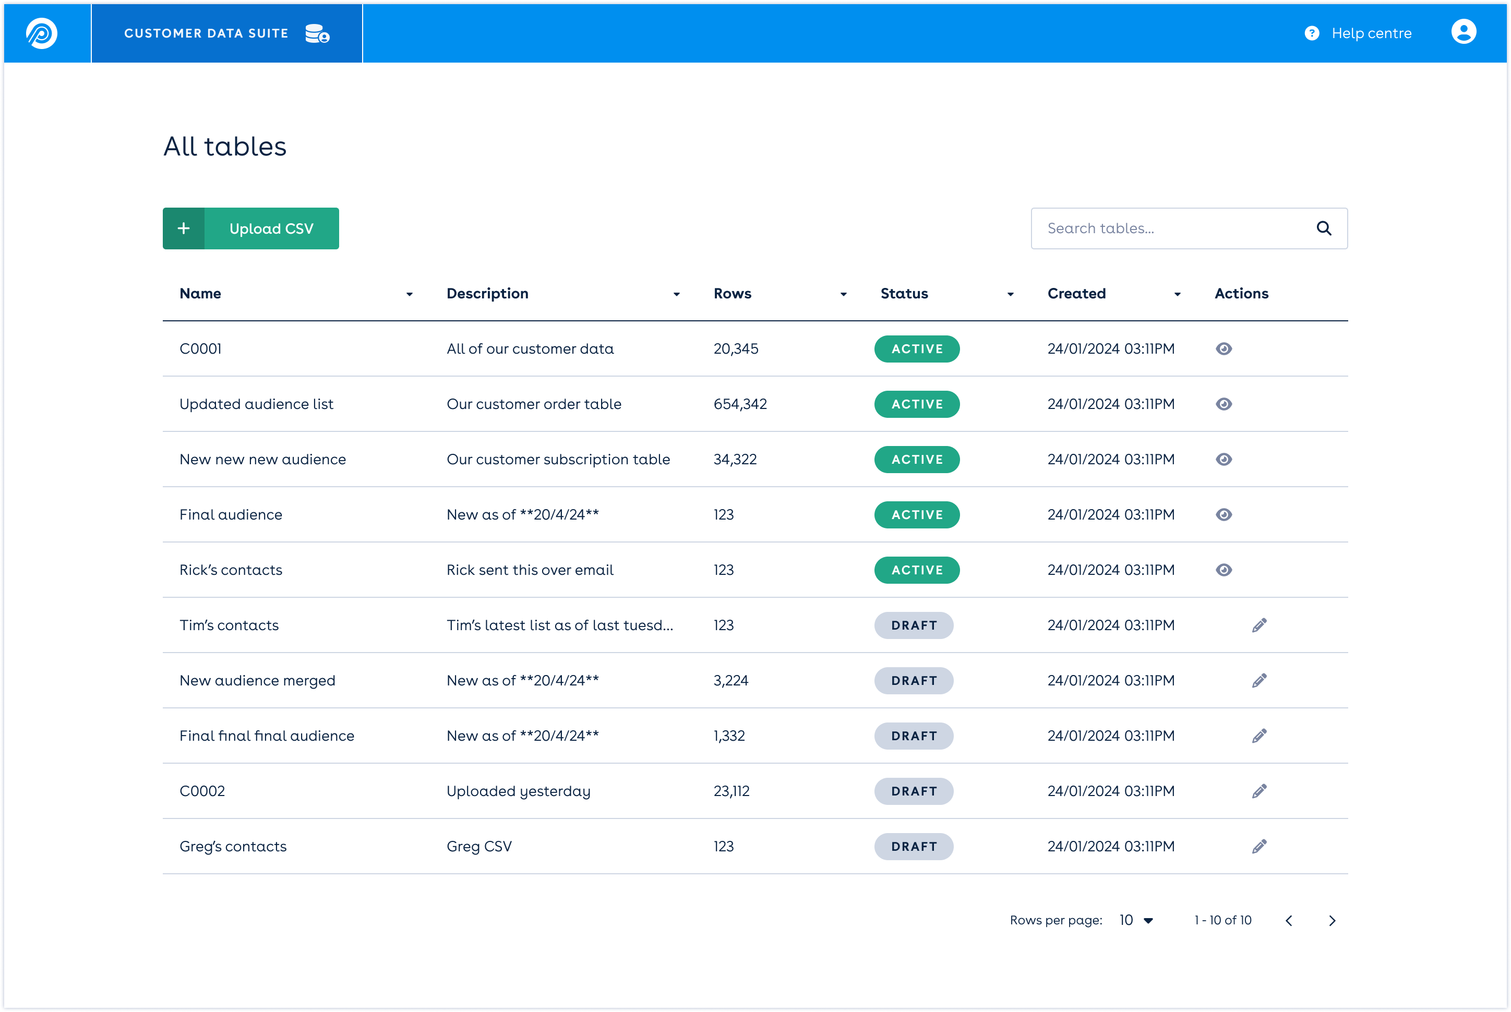This screenshot has height=1012, width=1511.
Task: Open the Customer Data Suite tab
Action: 226,33
